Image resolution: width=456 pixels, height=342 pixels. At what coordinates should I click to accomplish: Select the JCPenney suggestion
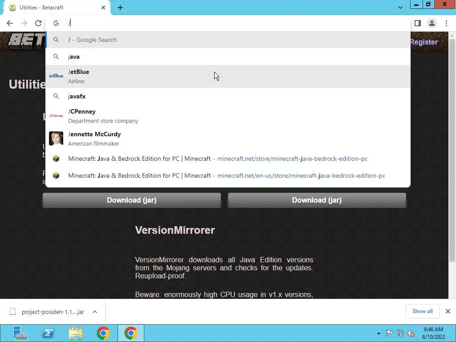click(228, 116)
